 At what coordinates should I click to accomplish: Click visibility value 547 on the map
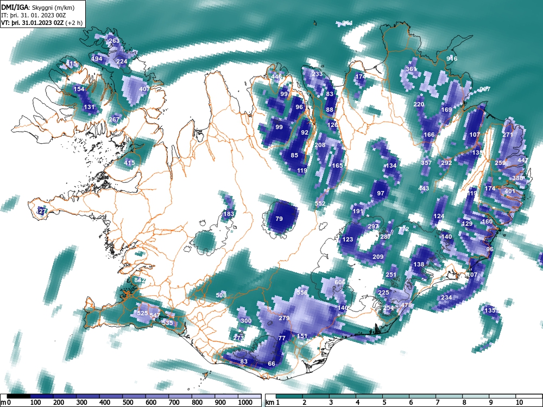point(155,315)
